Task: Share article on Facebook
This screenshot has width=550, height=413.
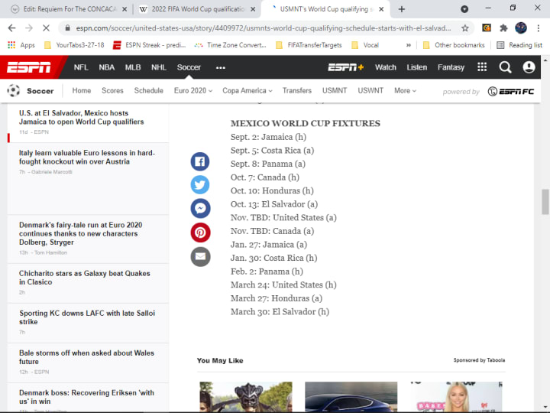Action: coord(200,161)
